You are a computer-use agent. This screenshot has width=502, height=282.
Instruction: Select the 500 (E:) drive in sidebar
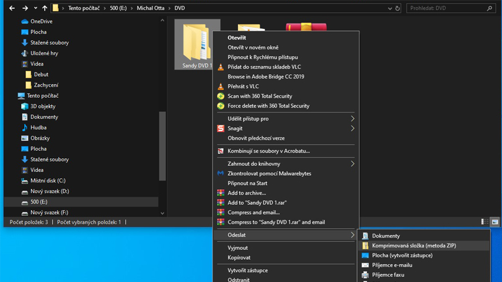[81, 202]
